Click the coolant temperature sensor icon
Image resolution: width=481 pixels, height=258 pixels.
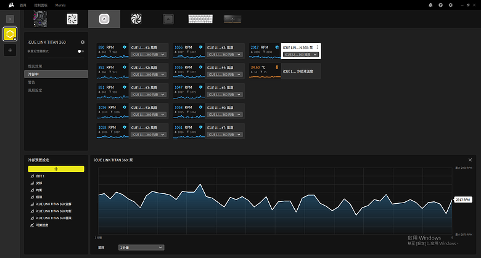tap(276, 67)
